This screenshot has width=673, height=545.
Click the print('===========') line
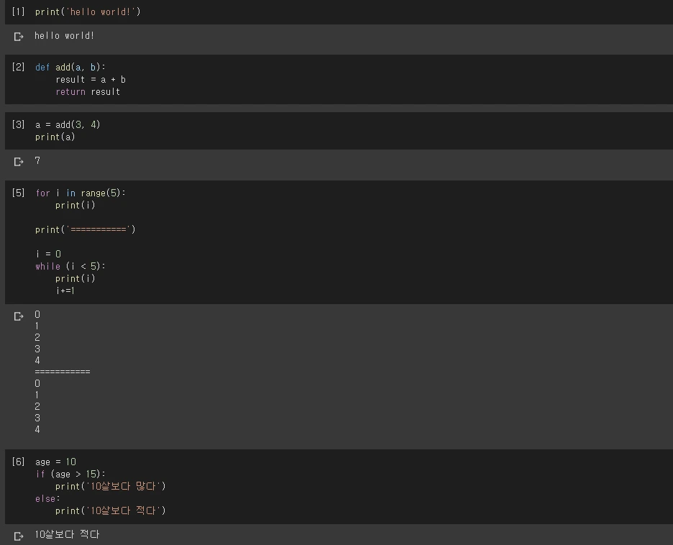point(86,229)
